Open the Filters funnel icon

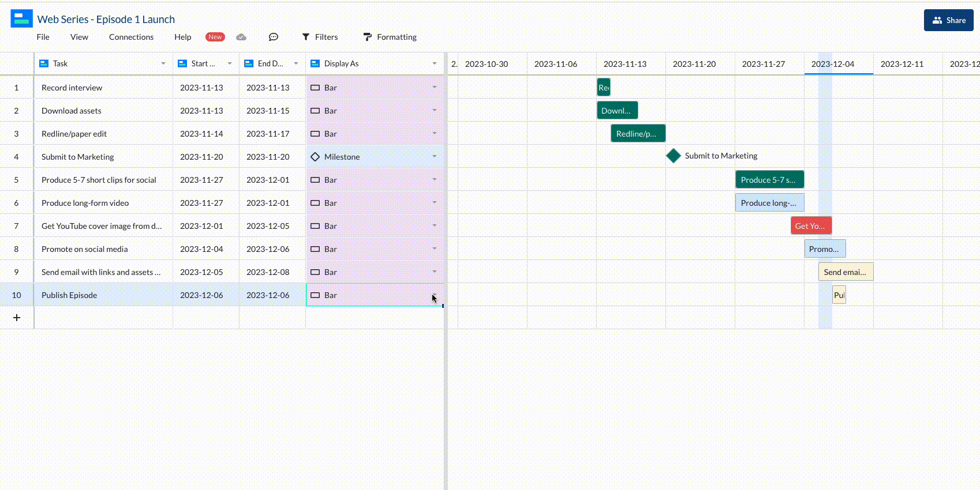point(306,37)
